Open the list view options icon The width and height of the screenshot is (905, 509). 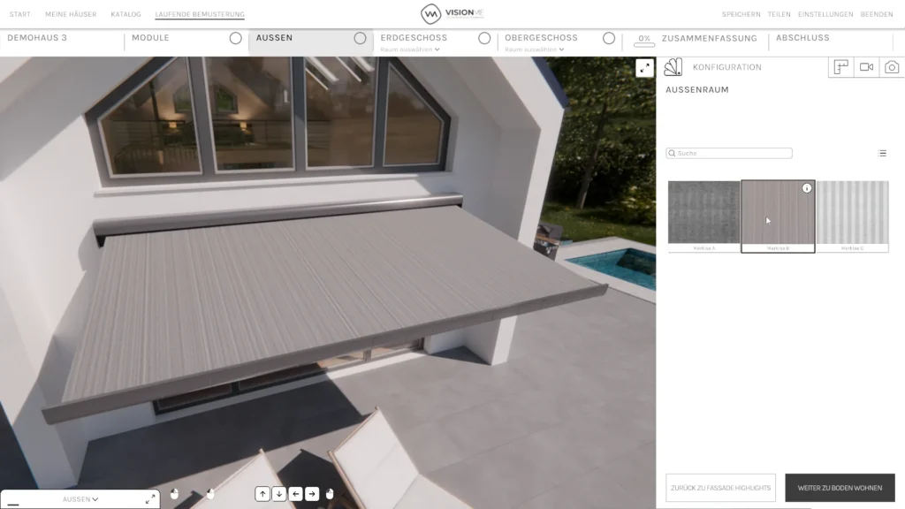click(x=882, y=153)
